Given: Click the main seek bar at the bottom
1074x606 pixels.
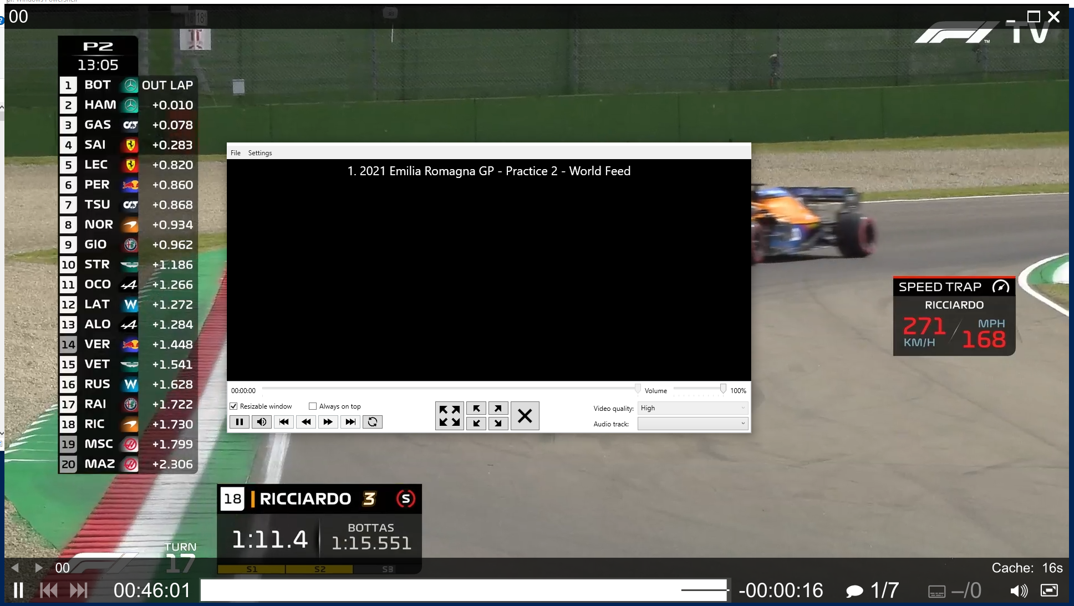Looking at the screenshot, I should point(464,590).
